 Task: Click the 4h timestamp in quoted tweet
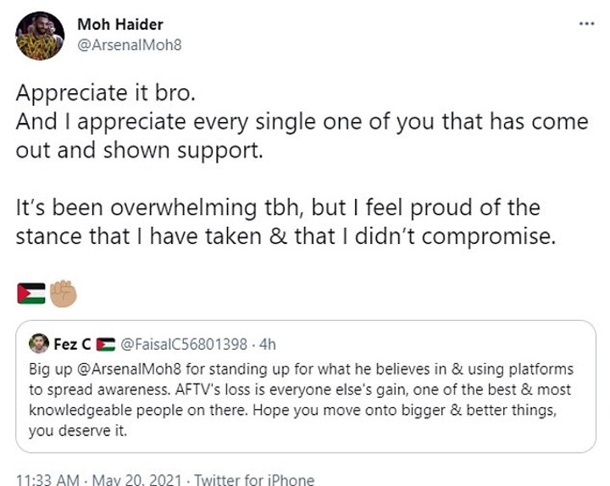pyautogui.click(x=267, y=344)
